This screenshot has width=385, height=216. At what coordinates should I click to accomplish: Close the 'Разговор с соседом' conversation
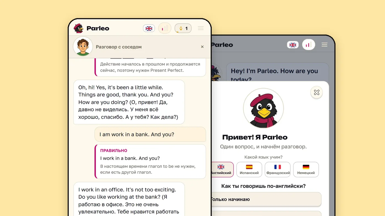[202, 47]
